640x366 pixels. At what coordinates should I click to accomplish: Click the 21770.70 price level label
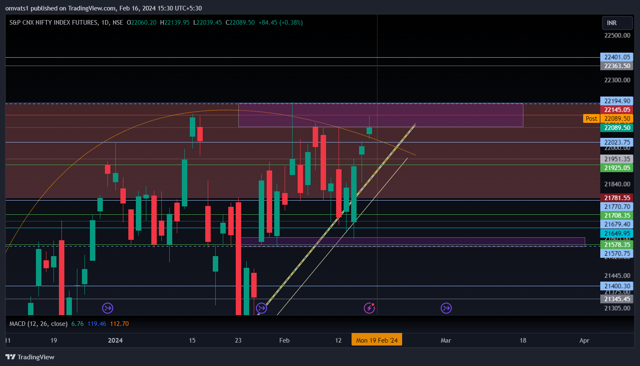[x=617, y=207]
